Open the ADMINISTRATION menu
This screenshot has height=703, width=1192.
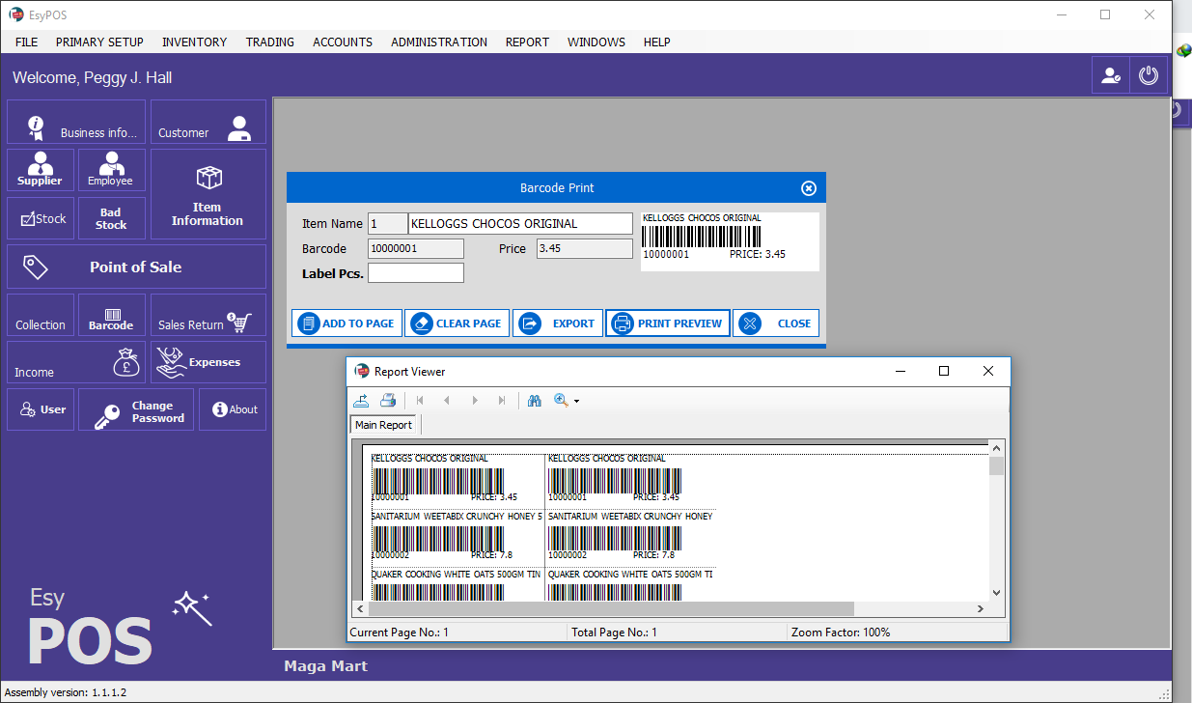tap(439, 42)
